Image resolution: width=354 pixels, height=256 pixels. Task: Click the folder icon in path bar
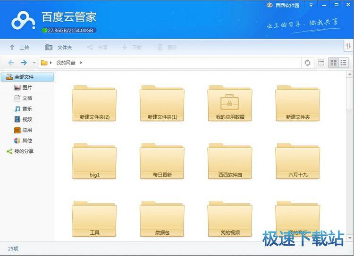point(44,63)
